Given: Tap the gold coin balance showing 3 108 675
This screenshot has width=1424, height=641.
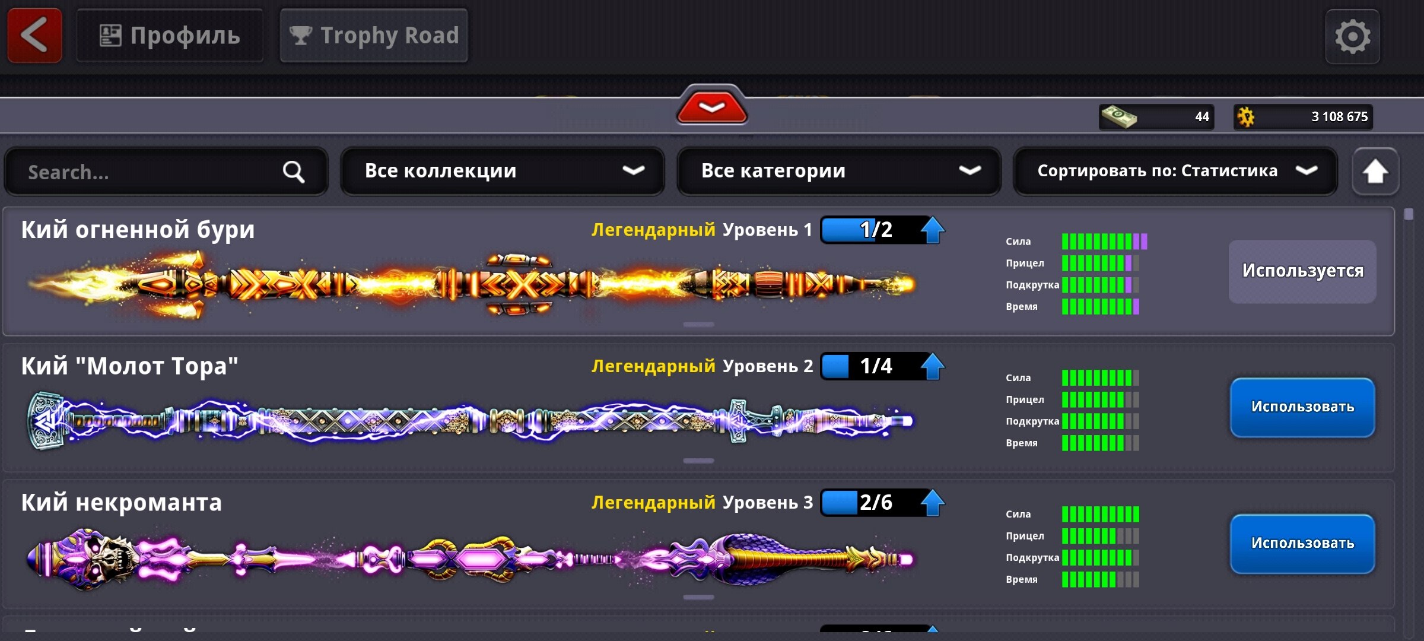Looking at the screenshot, I should tap(1303, 116).
